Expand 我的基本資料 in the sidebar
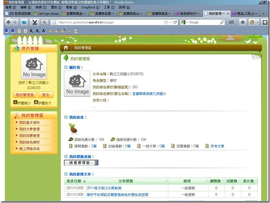The height and width of the screenshot is (203, 270). [30, 122]
